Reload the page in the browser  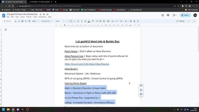point(9,6)
